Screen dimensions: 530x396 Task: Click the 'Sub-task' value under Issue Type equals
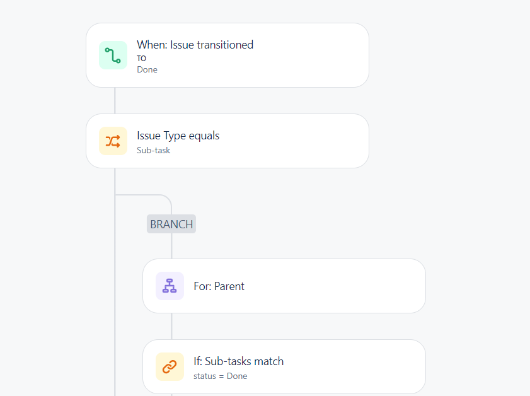click(x=154, y=151)
